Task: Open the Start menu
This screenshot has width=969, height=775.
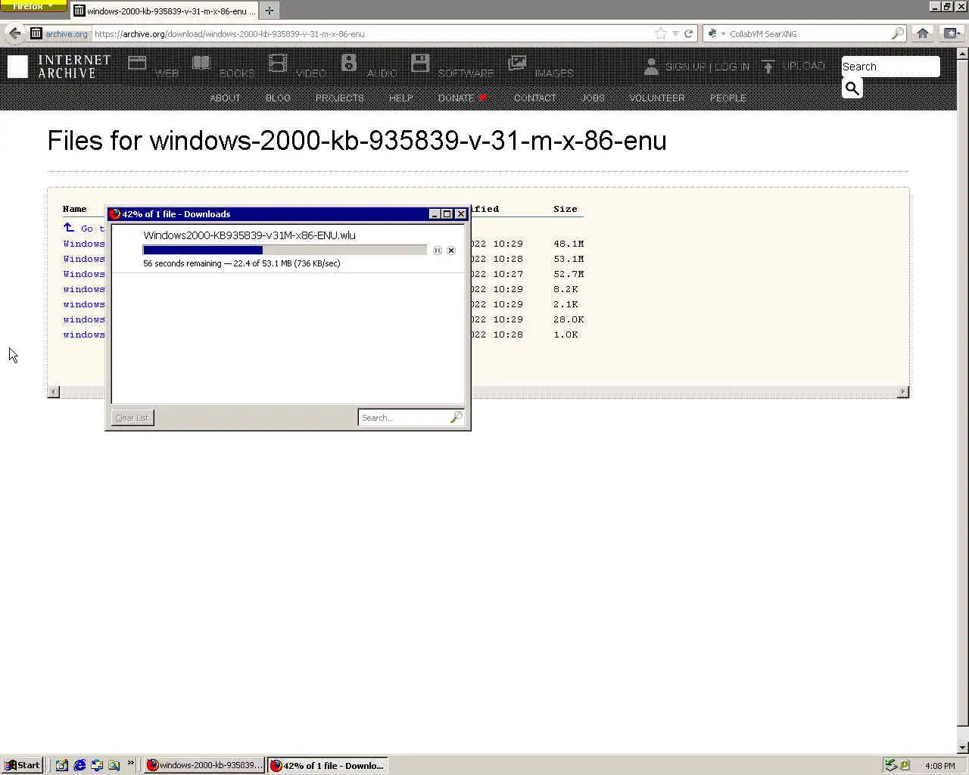Action: point(22,765)
